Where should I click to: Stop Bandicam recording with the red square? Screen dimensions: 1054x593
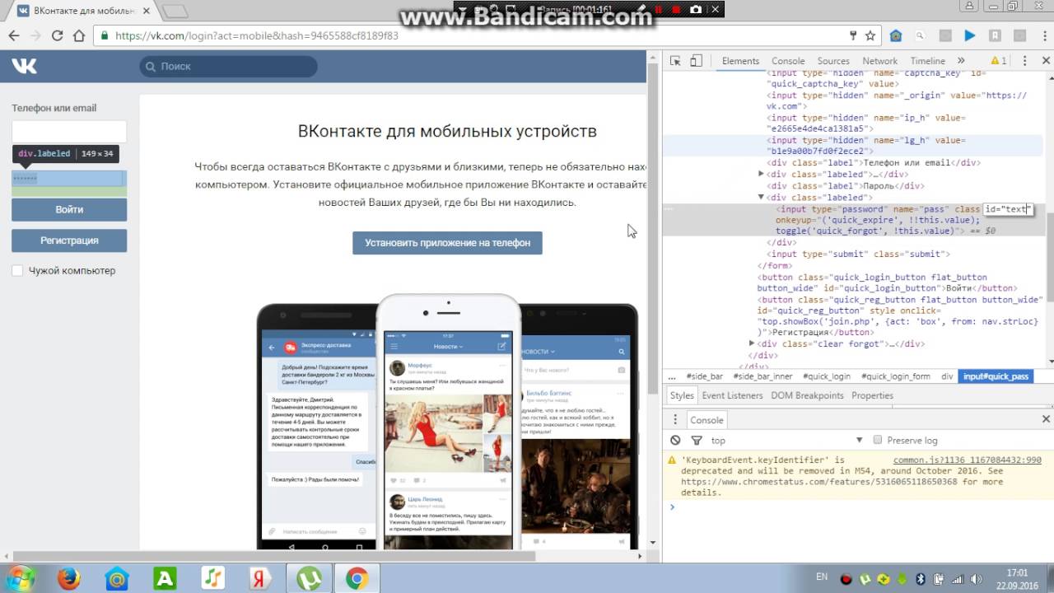(x=676, y=10)
